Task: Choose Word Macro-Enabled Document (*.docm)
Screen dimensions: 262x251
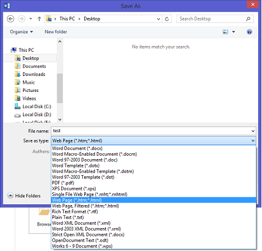Action: [154, 154]
